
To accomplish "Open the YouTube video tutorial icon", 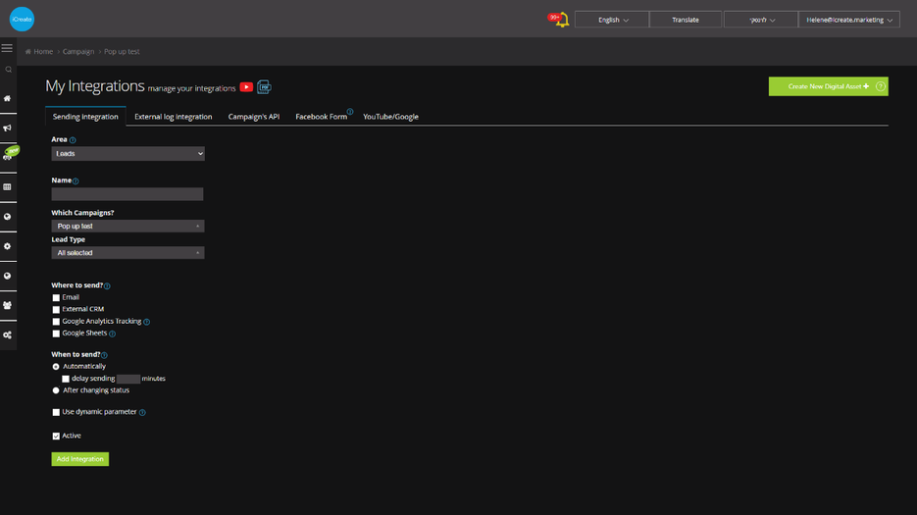I will pyautogui.click(x=246, y=87).
